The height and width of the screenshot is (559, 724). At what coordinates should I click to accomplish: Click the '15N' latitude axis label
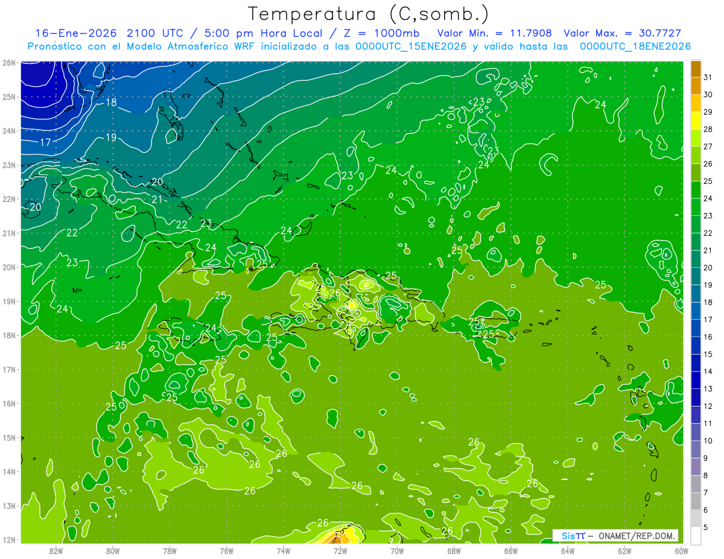[8, 437]
